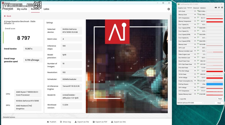Enable the Log to file checkbox
225x125 pixels.
[179, 99]
